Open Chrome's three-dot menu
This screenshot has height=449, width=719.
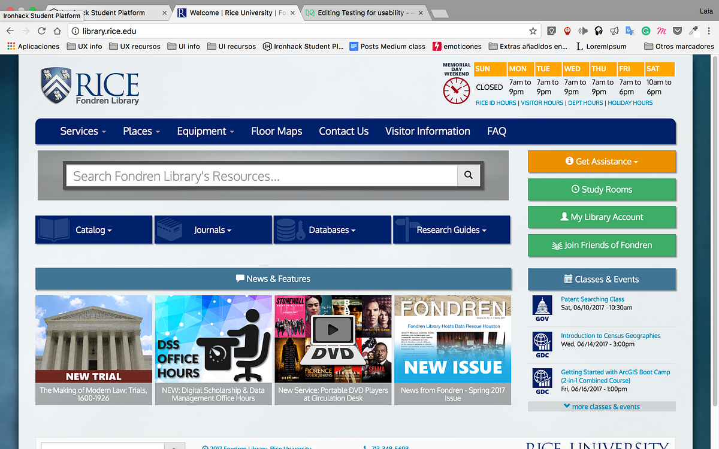point(709,31)
